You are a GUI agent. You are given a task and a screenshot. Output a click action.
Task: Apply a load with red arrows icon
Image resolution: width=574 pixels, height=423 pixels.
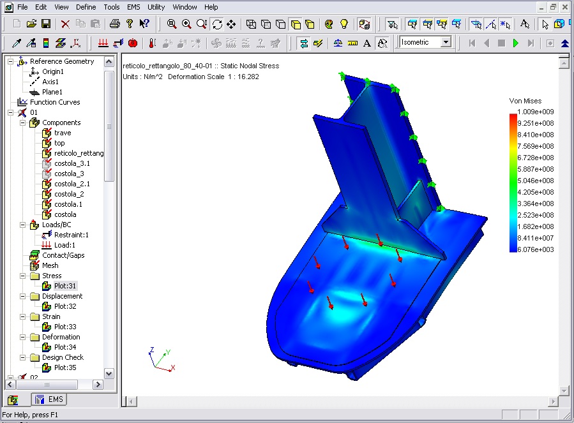tap(103, 43)
